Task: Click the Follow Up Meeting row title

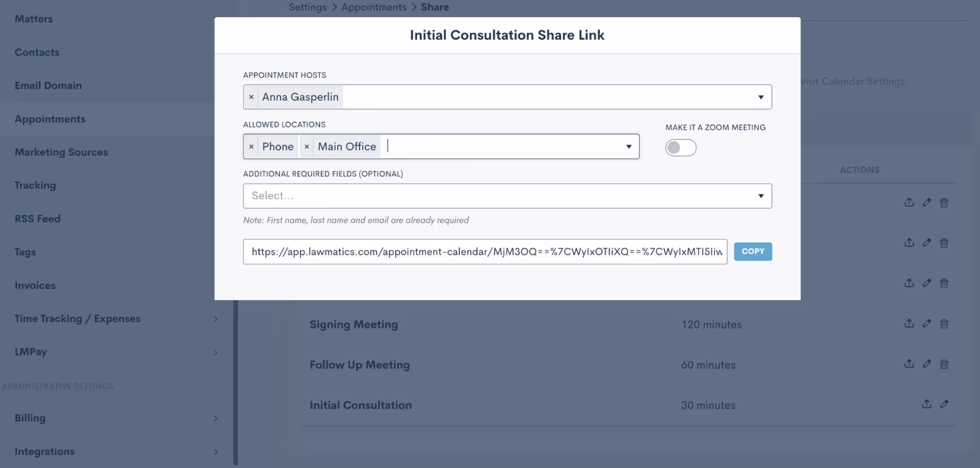Action: (x=359, y=364)
